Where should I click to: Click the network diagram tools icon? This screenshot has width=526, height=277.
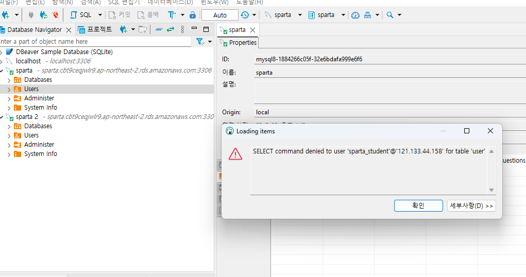tap(368, 15)
